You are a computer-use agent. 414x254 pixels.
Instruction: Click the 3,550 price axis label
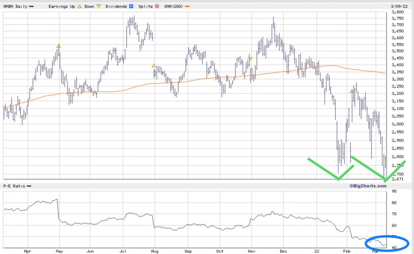[x=397, y=44]
